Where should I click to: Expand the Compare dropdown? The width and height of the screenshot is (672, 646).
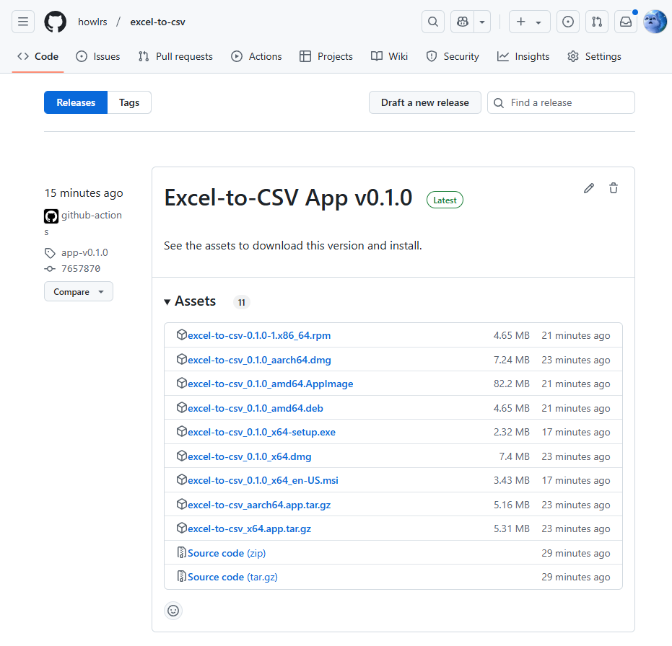pos(78,291)
